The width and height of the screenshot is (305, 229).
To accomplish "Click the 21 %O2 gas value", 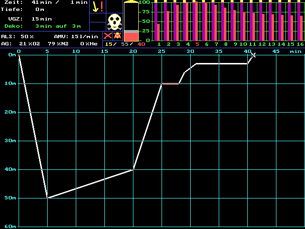I will click(30, 43).
